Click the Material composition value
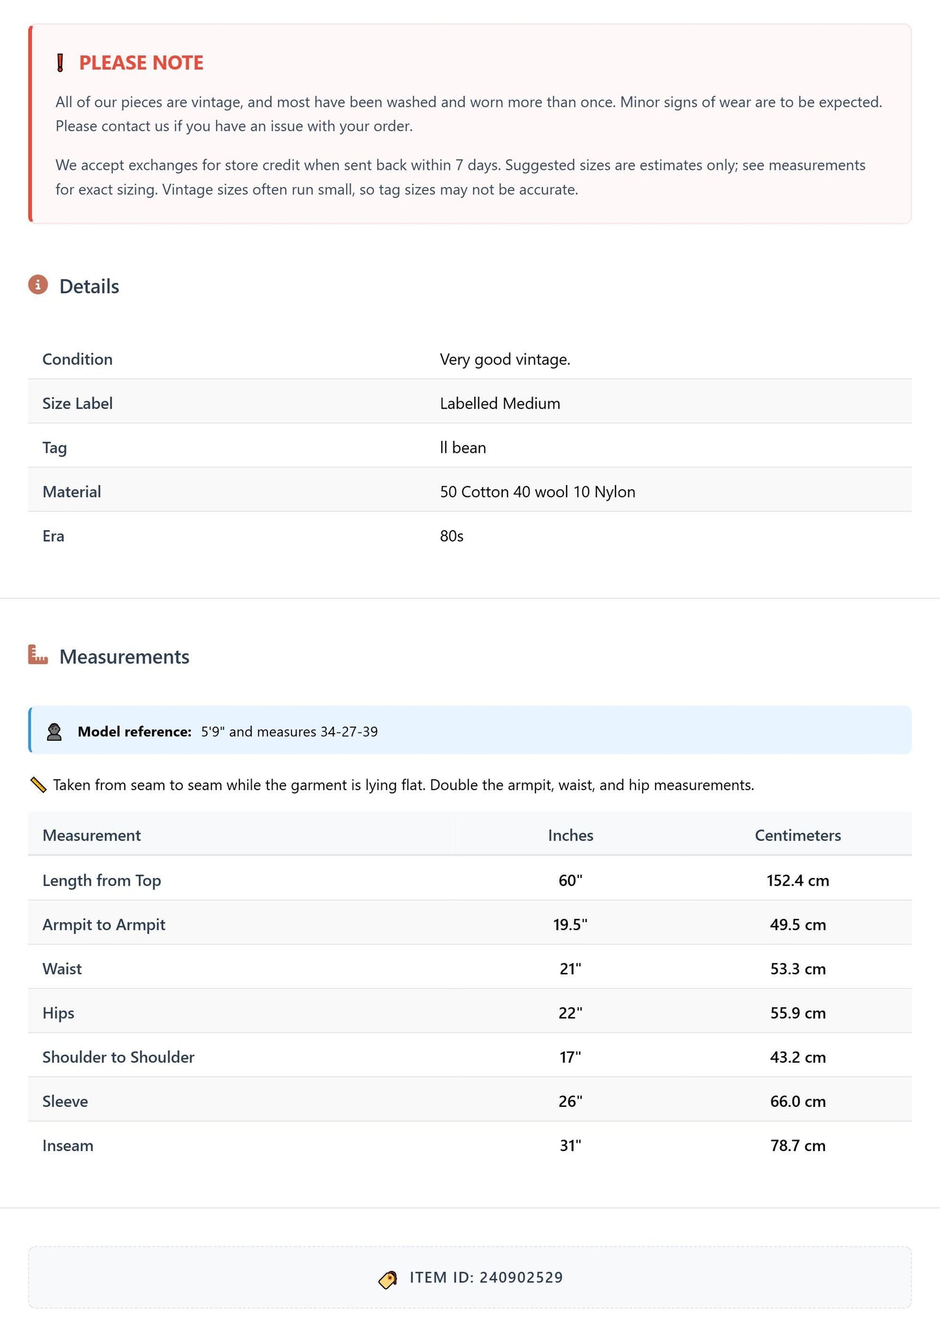The height and width of the screenshot is (1332, 940). [537, 492]
